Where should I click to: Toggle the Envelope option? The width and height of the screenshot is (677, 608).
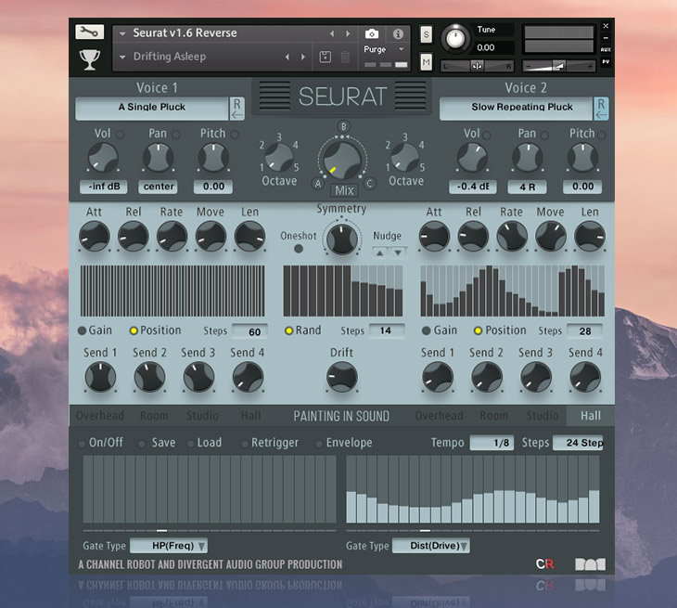(319, 444)
